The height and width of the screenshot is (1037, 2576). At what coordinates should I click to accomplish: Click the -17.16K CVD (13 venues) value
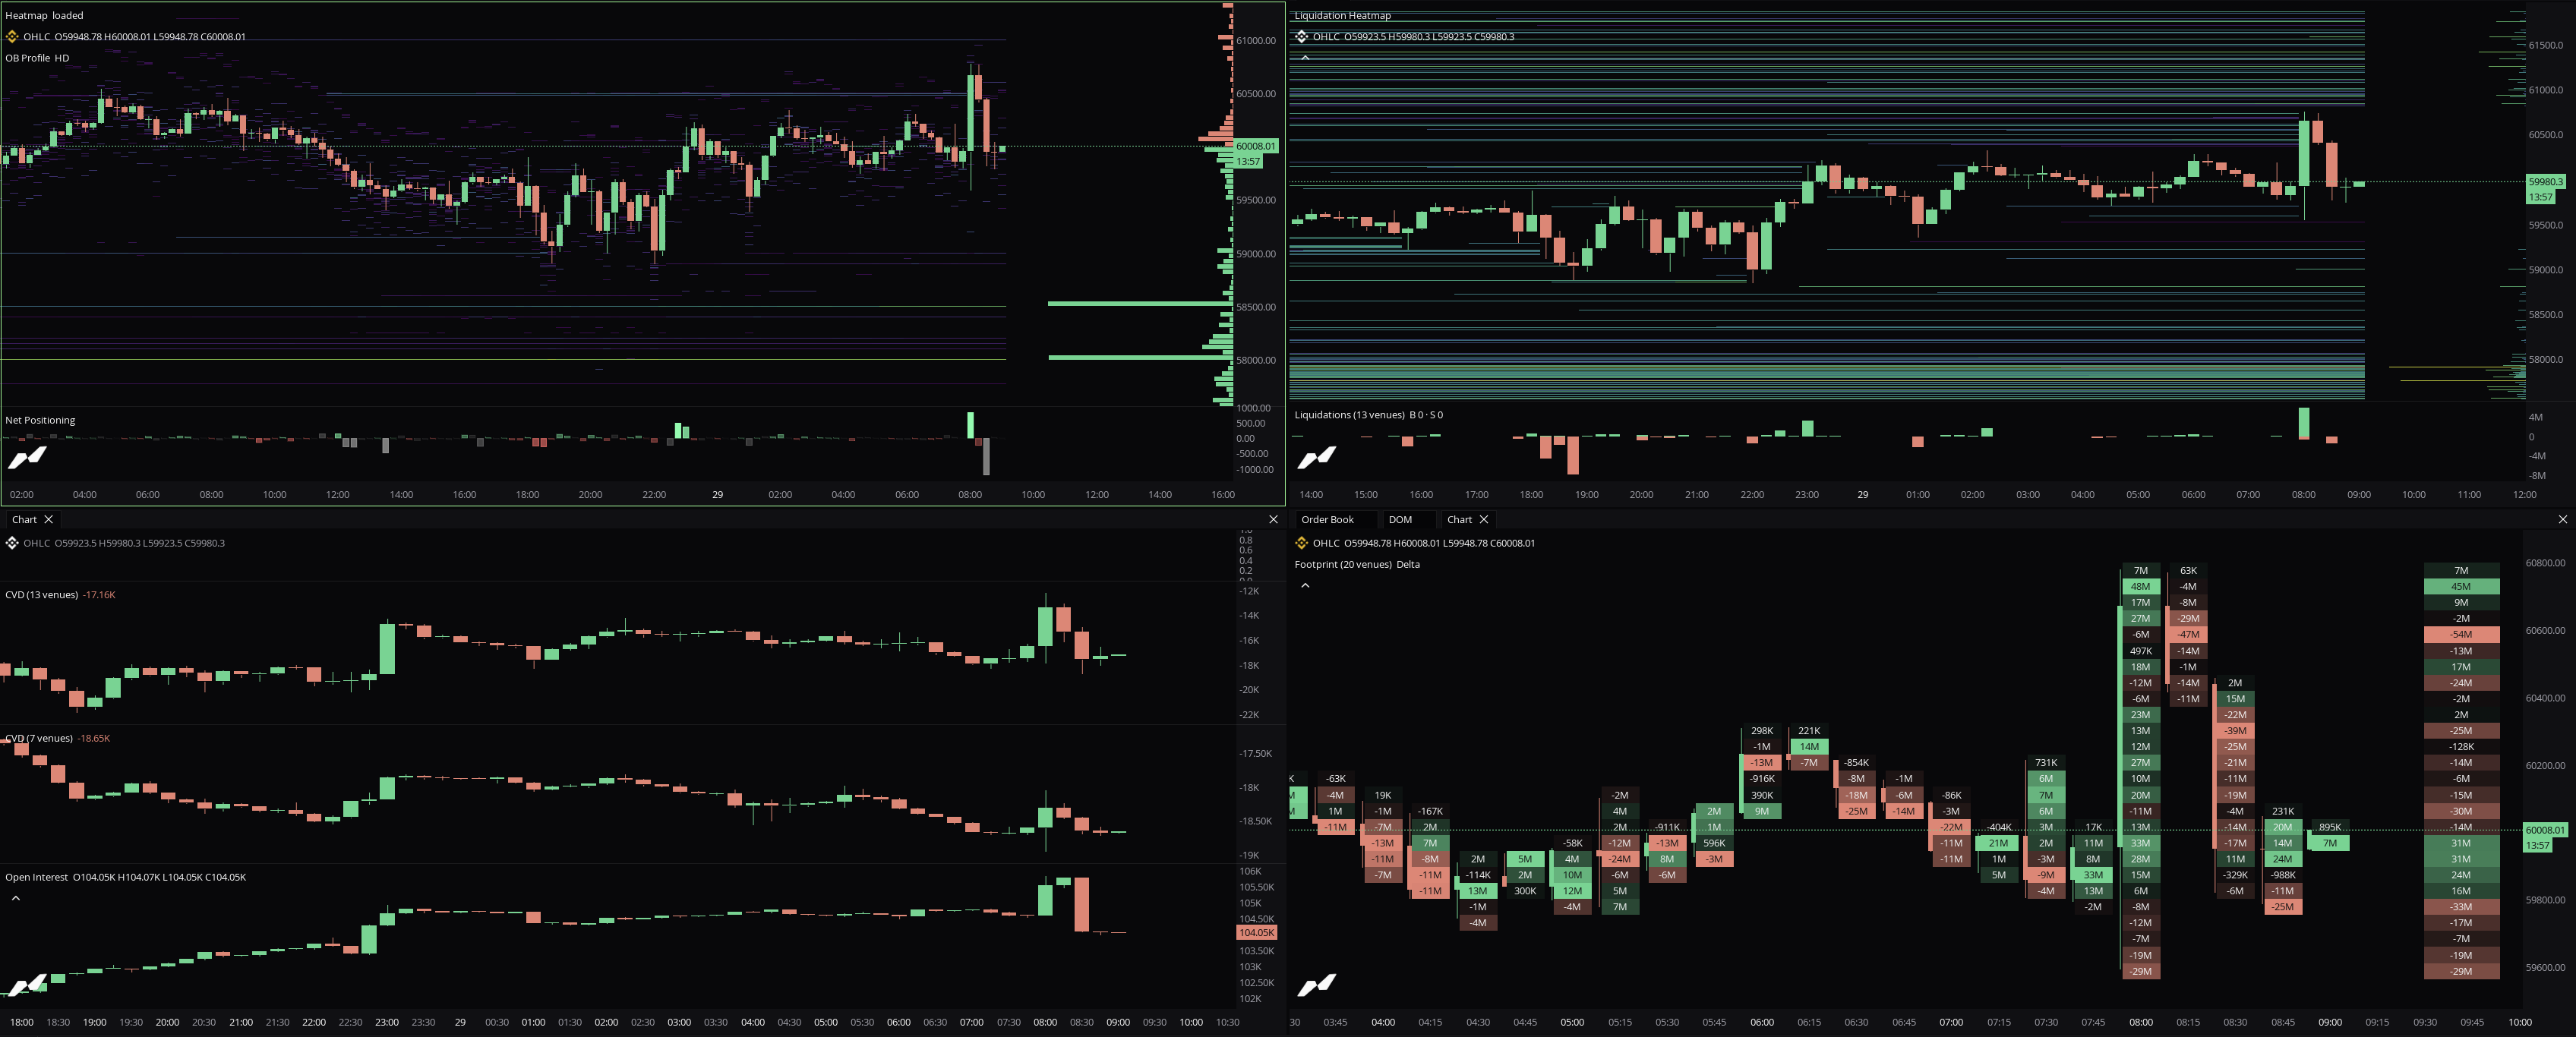(100, 595)
